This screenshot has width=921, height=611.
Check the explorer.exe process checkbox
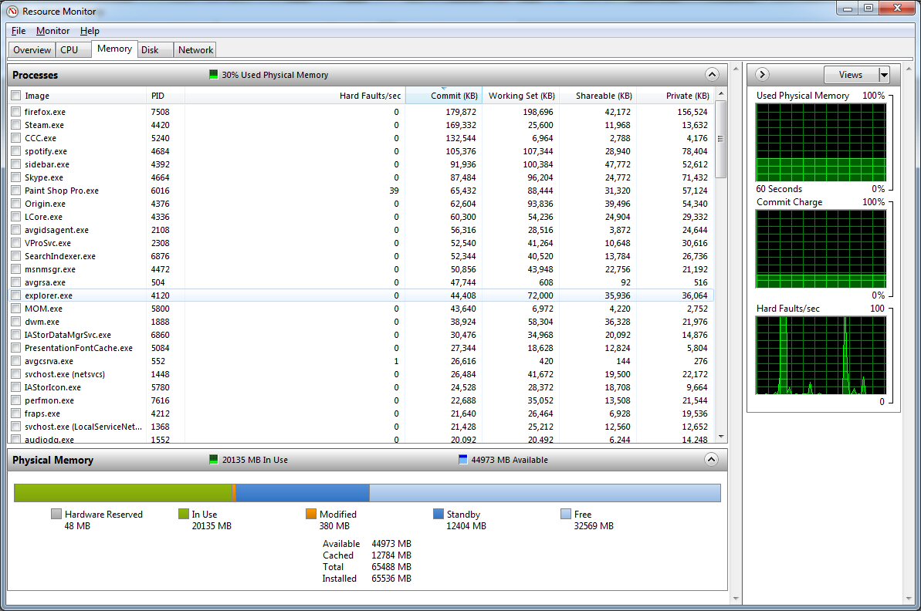point(16,295)
